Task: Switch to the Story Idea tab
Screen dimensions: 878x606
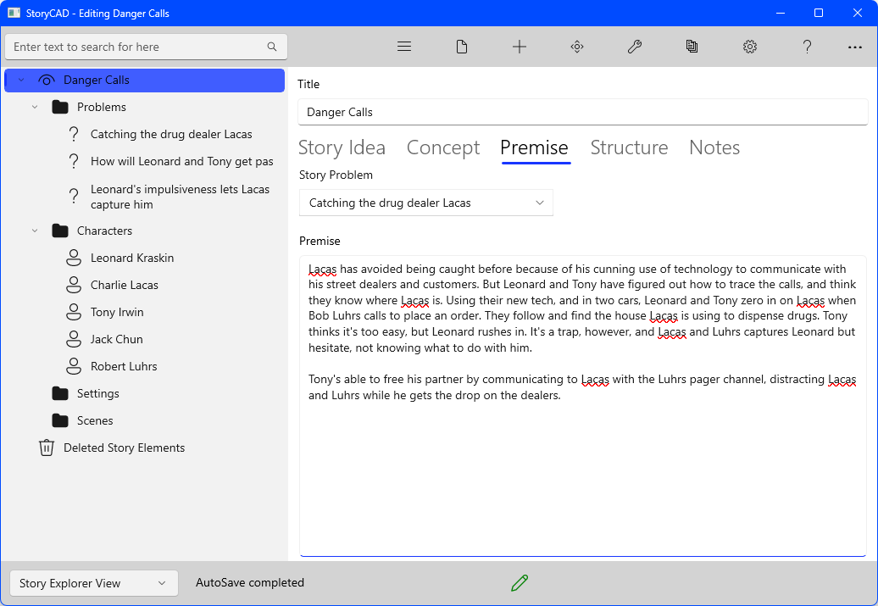Action: click(342, 147)
